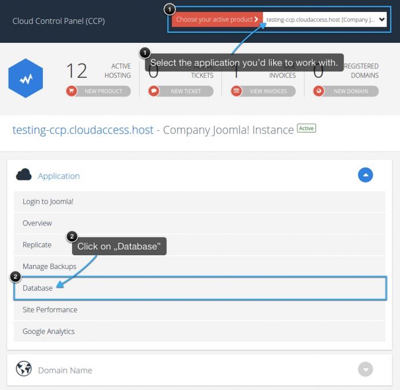Click the Application cloud icon
The image size is (400, 390).
(24, 175)
